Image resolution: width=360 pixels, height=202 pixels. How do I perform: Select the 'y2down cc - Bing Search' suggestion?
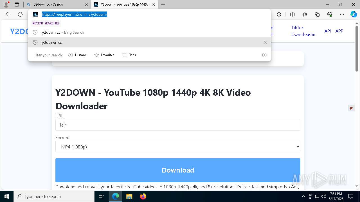click(x=149, y=32)
